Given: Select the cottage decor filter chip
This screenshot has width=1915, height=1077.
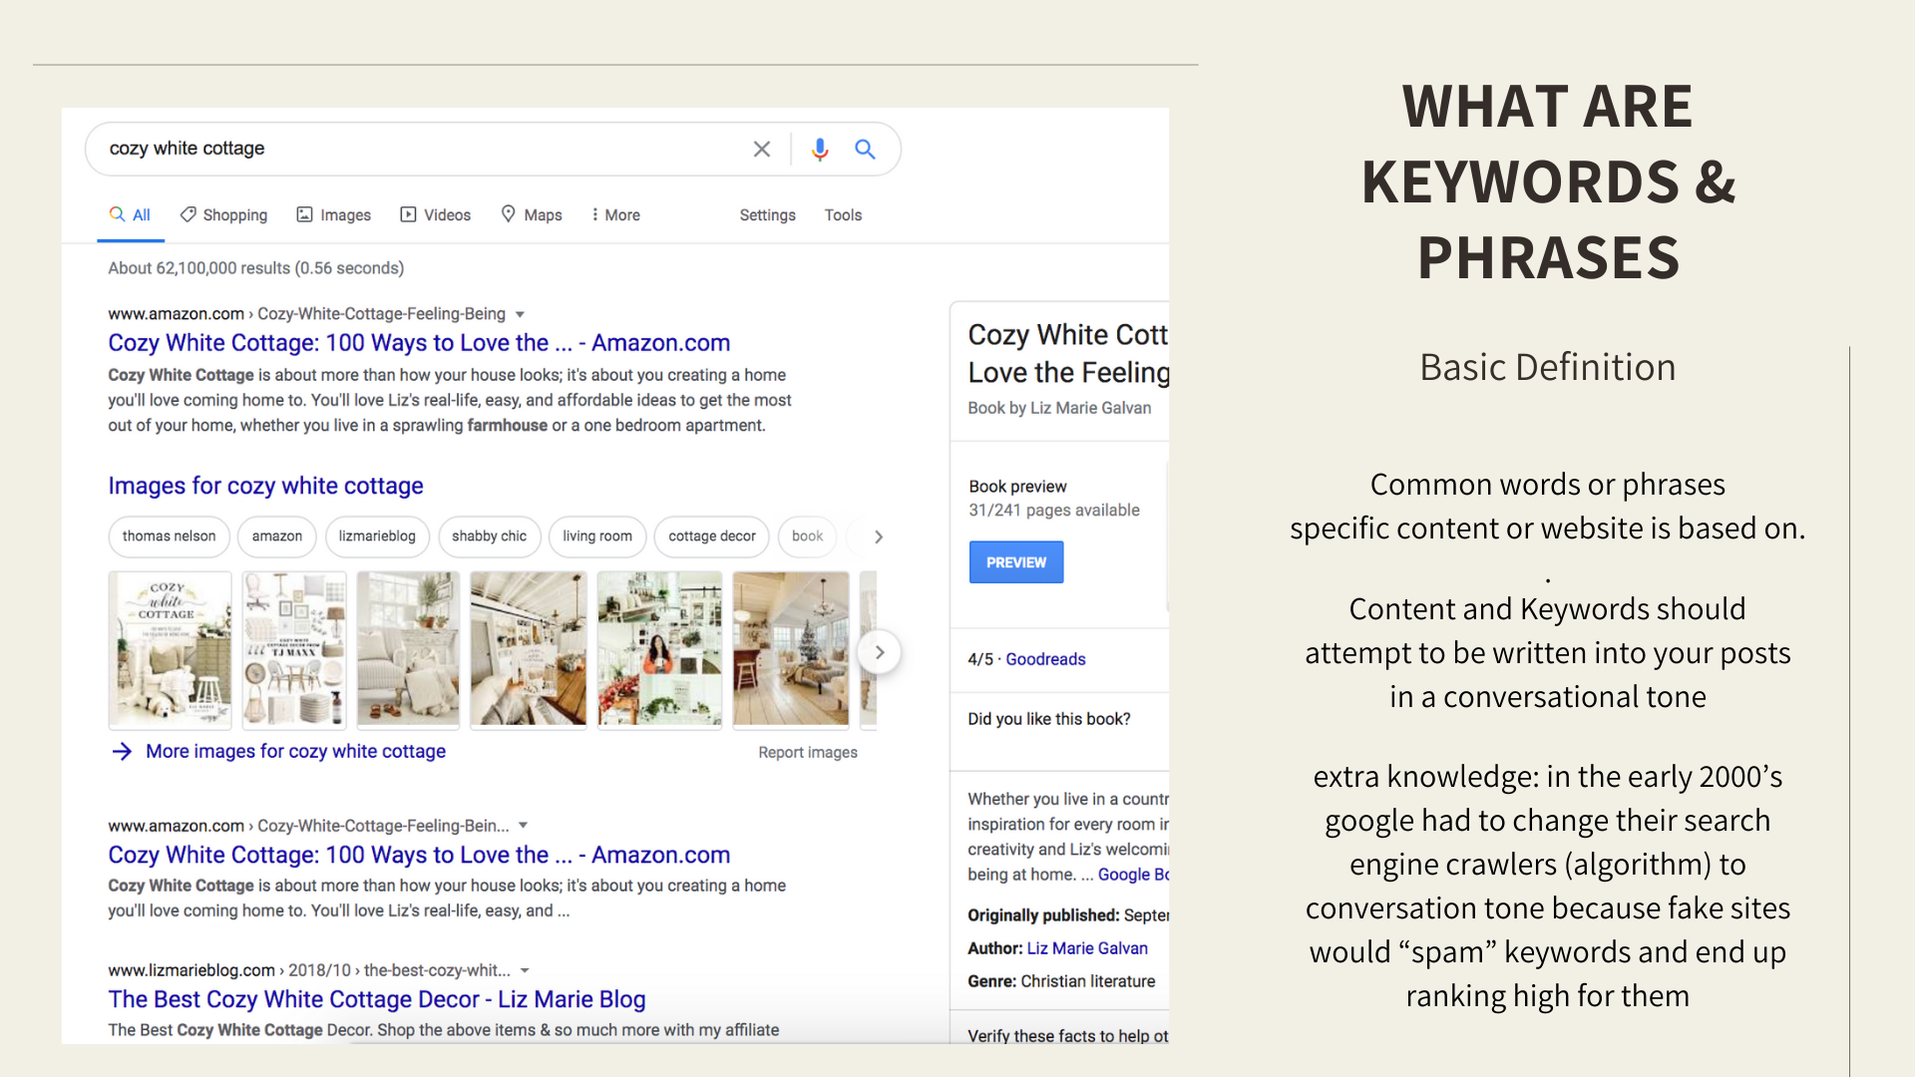Looking at the screenshot, I should (x=711, y=537).
